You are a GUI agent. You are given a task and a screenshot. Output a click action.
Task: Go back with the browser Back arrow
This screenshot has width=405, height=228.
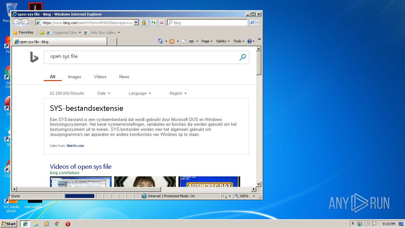pyautogui.click(x=16, y=22)
